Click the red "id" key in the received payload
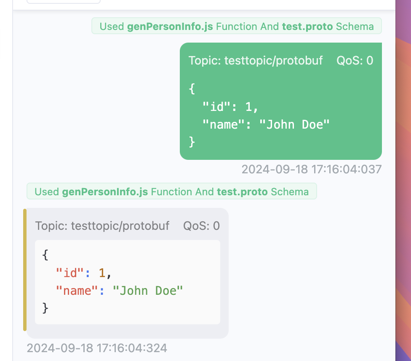The width and height of the screenshot is (411, 361). (x=70, y=273)
